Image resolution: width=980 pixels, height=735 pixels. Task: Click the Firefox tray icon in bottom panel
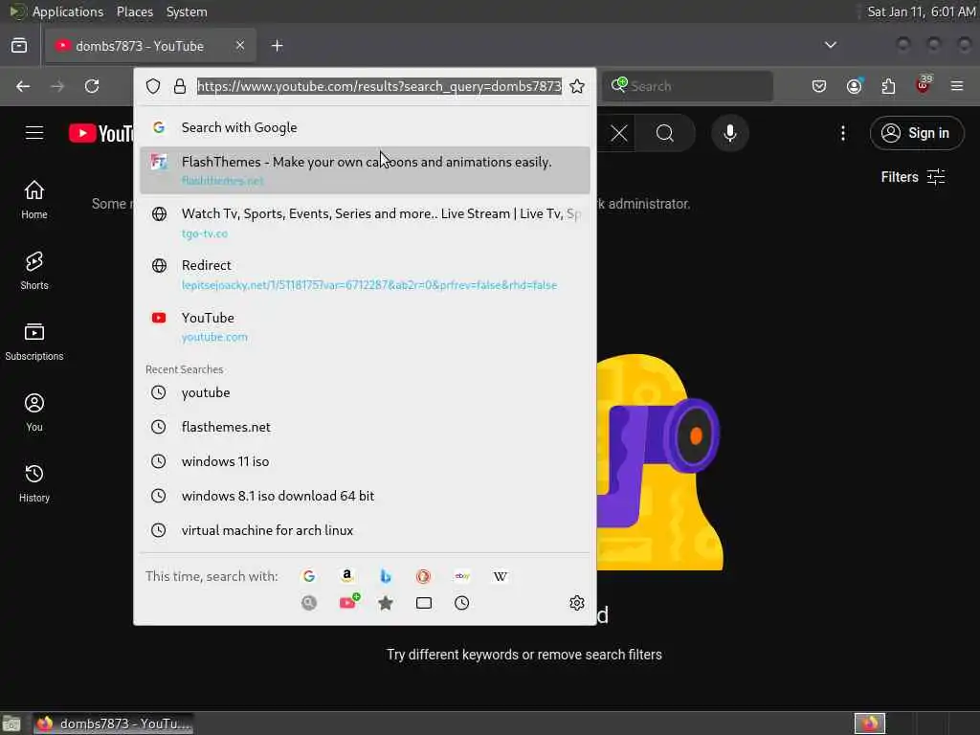coord(870,724)
